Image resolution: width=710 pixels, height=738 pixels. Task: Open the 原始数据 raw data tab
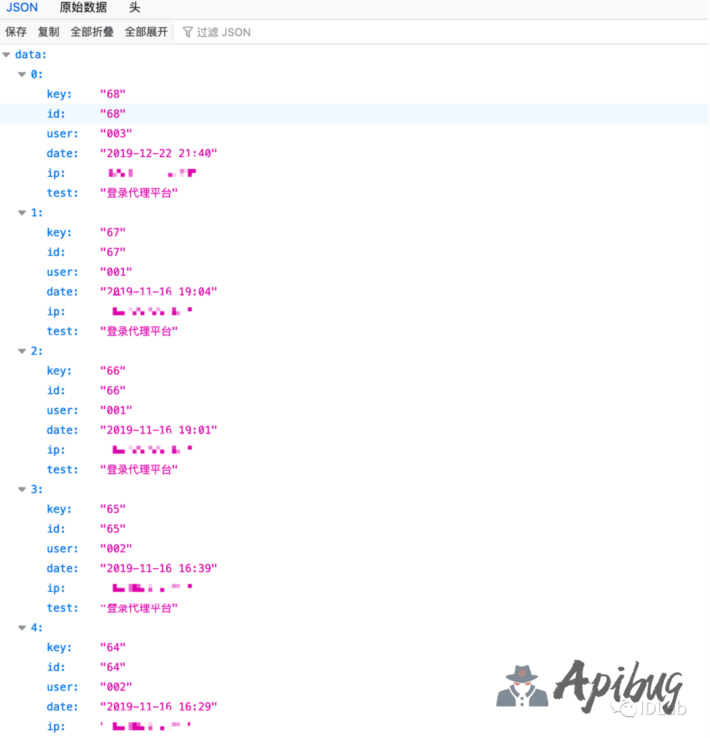[x=83, y=8]
